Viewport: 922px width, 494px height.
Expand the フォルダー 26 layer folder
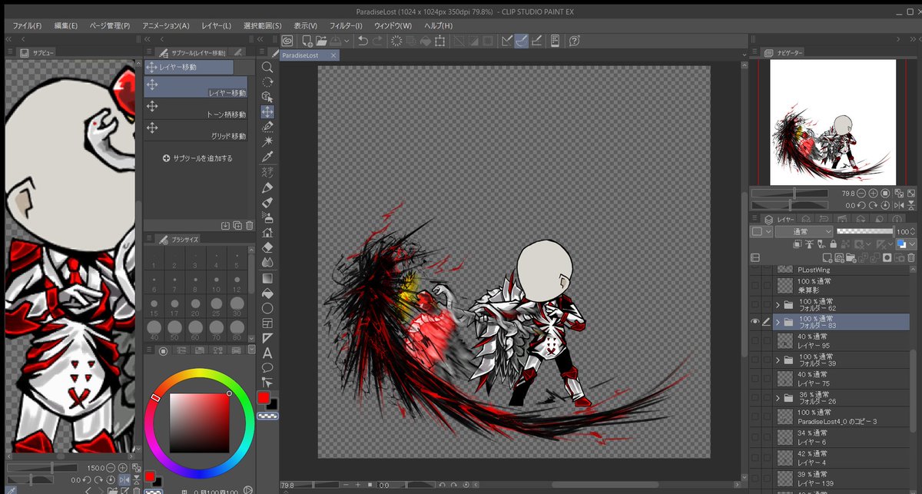point(778,398)
